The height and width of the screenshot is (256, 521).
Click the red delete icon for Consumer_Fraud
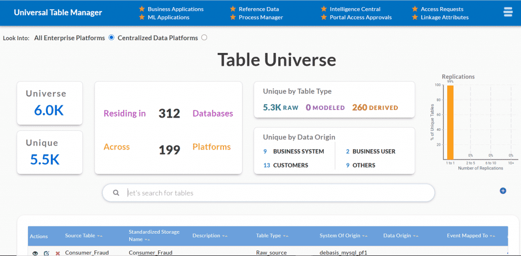pos(57,253)
